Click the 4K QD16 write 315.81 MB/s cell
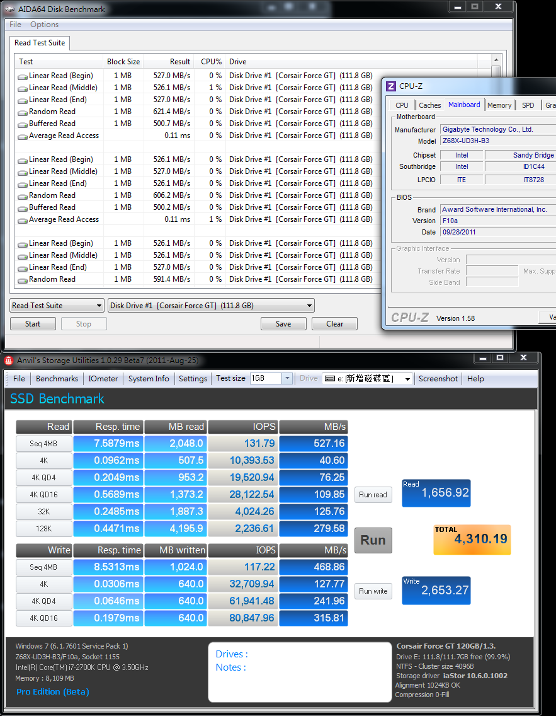Image resolution: width=556 pixels, height=716 pixels. click(x=314, y=618)
